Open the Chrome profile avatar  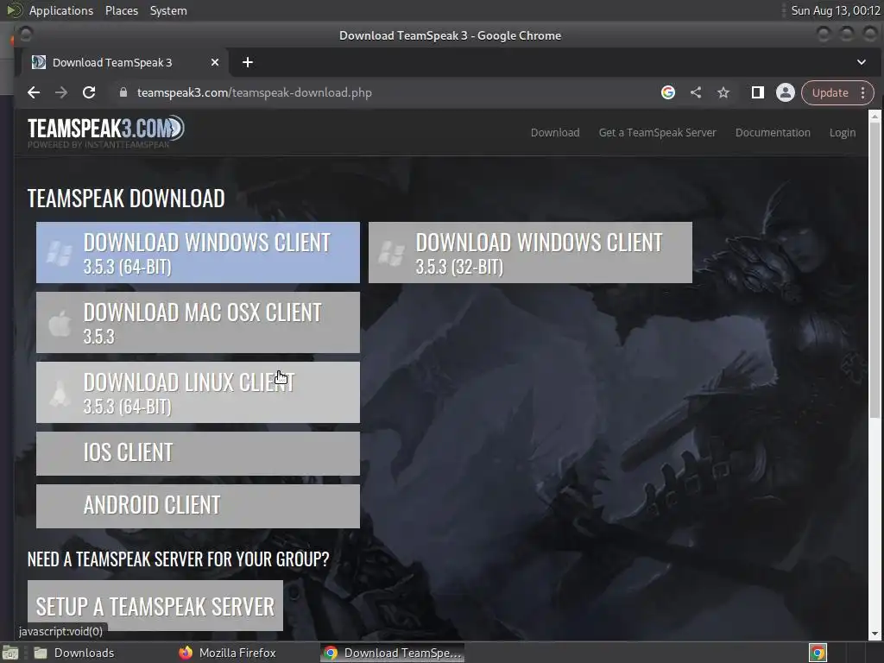click(785, 92)
